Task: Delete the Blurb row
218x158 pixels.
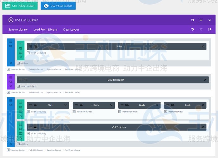Action: [x=21, y=116]
